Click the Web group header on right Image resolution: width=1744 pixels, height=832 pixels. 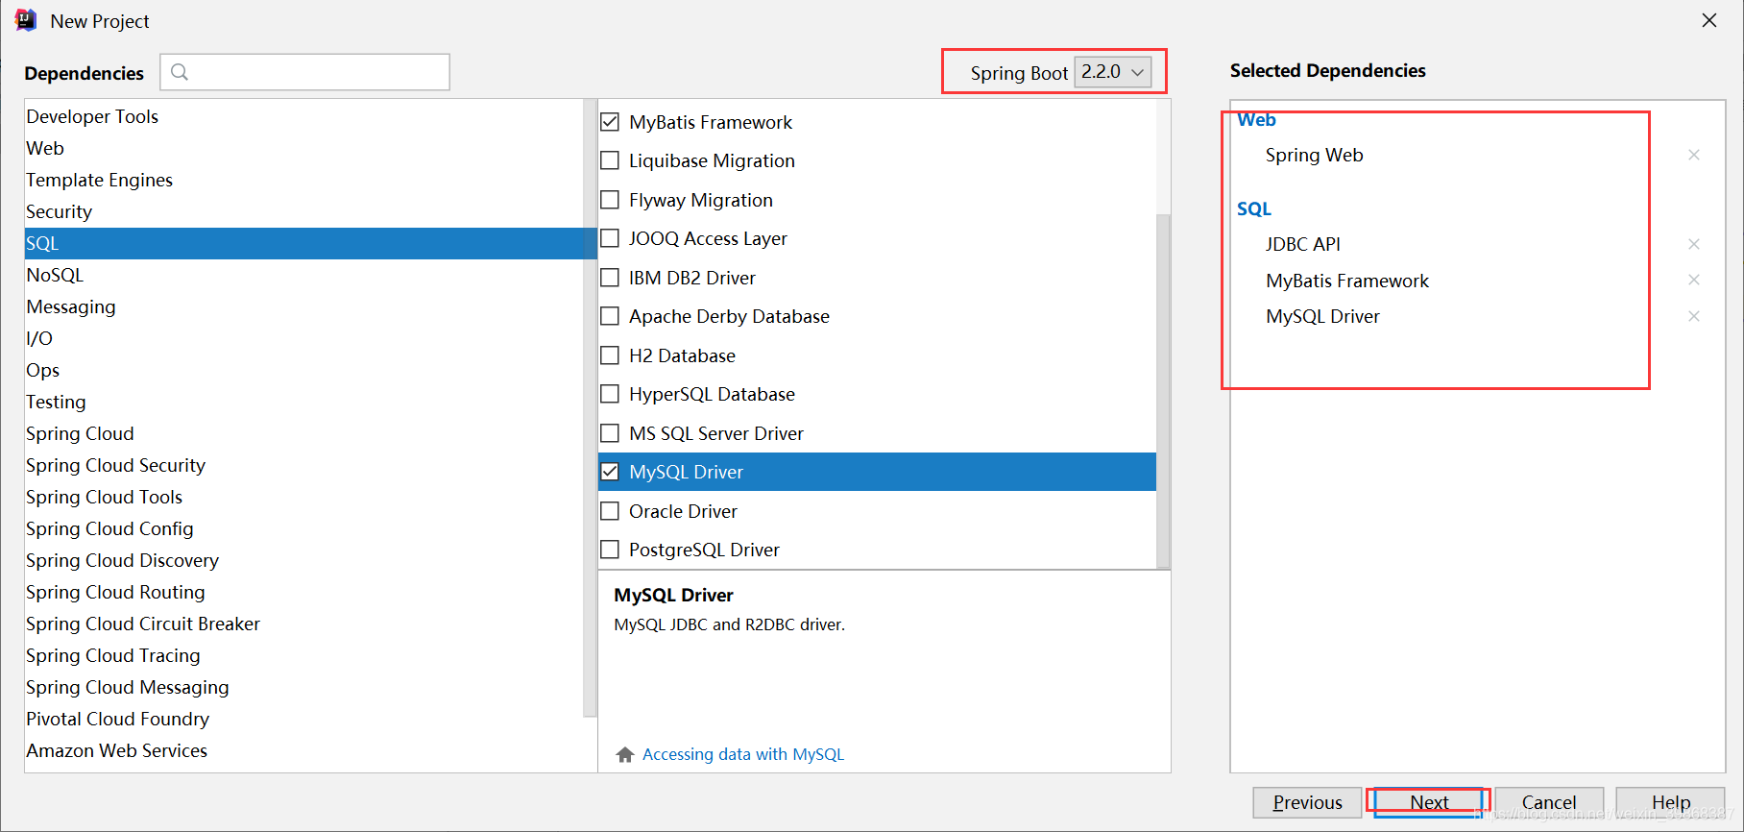coord(1256,119)
